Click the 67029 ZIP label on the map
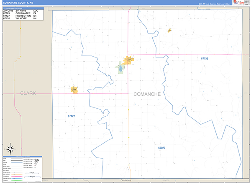This screenshot has width=251, height=183. (161, 148)
